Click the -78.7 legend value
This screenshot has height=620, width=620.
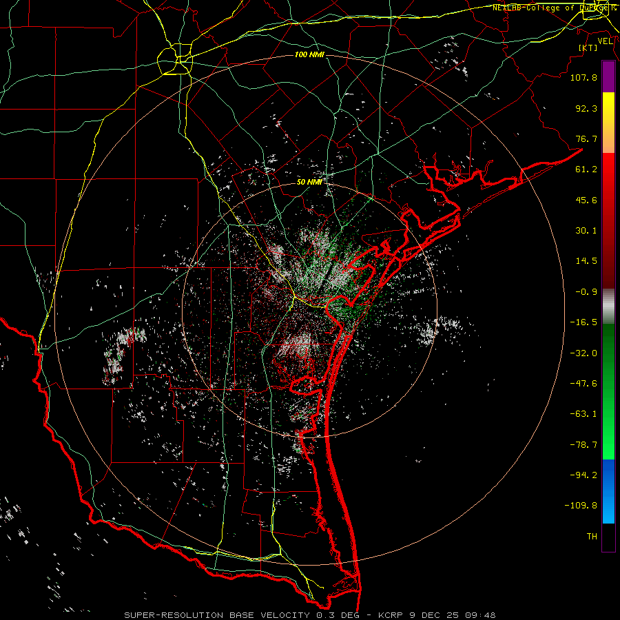[x=583, y=445]
